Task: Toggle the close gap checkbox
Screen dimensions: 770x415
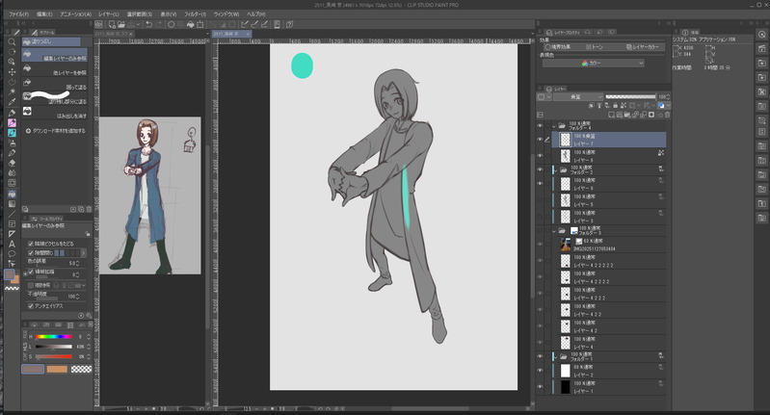Action: coord(31,253)
